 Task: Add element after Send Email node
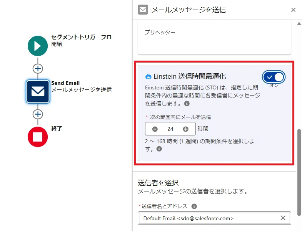coord(38,114)
